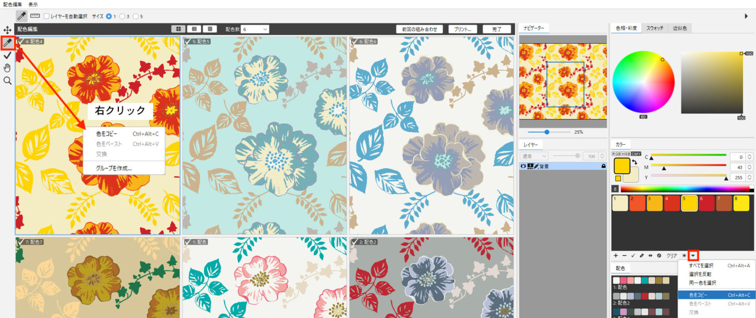Select RGB color mode button
Screen dimensions: 756x318
pos(617,154)
